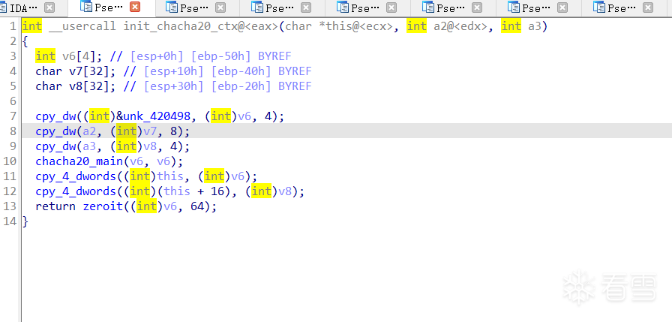Click the return keyword on line 13

tap(55, 206)
